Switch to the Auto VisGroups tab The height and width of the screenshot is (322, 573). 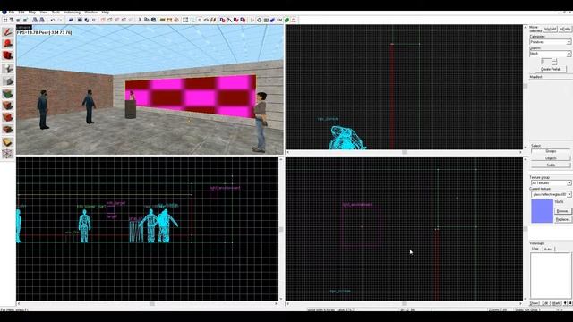(x=548, y=249)
